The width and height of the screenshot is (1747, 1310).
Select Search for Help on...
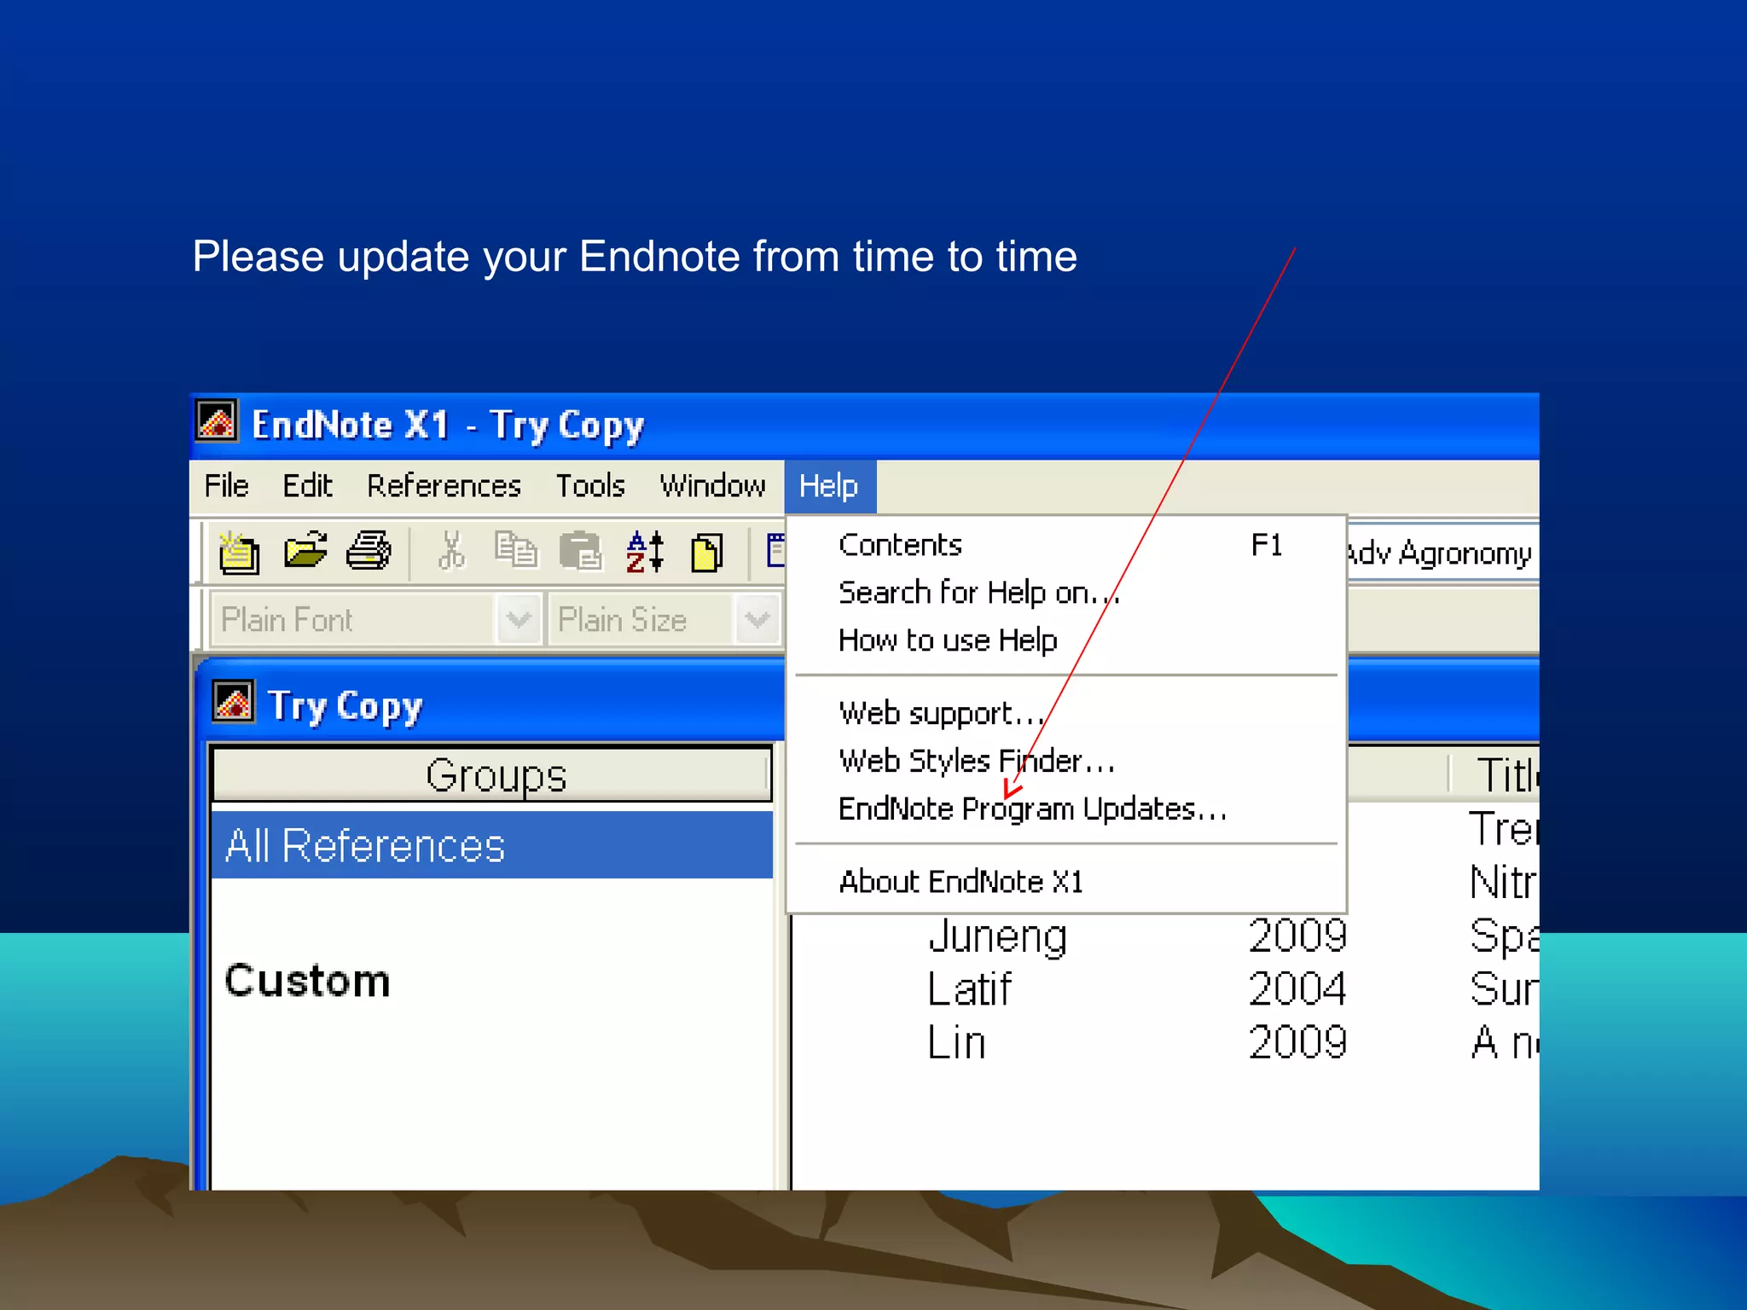1066,593
